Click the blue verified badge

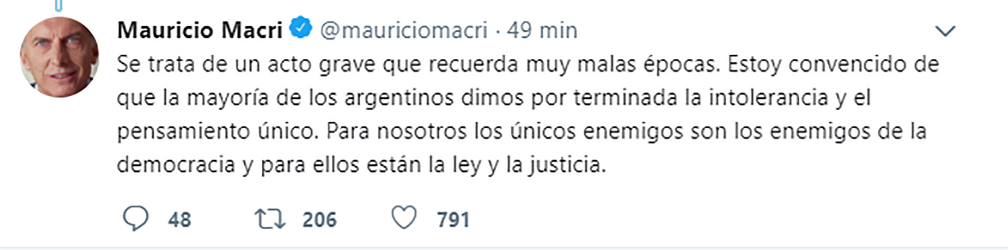[x=301, y=28]
